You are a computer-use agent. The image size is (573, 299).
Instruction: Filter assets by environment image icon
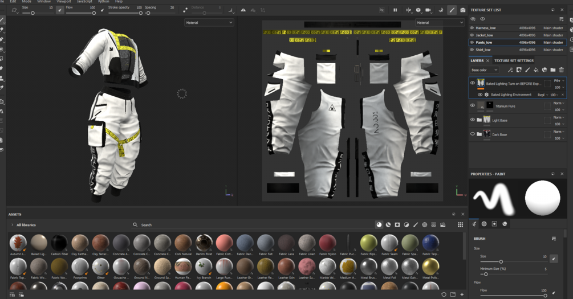click(443, 225)
